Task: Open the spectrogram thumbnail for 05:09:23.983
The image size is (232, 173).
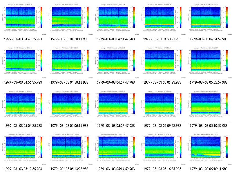Action: (162, 106)
